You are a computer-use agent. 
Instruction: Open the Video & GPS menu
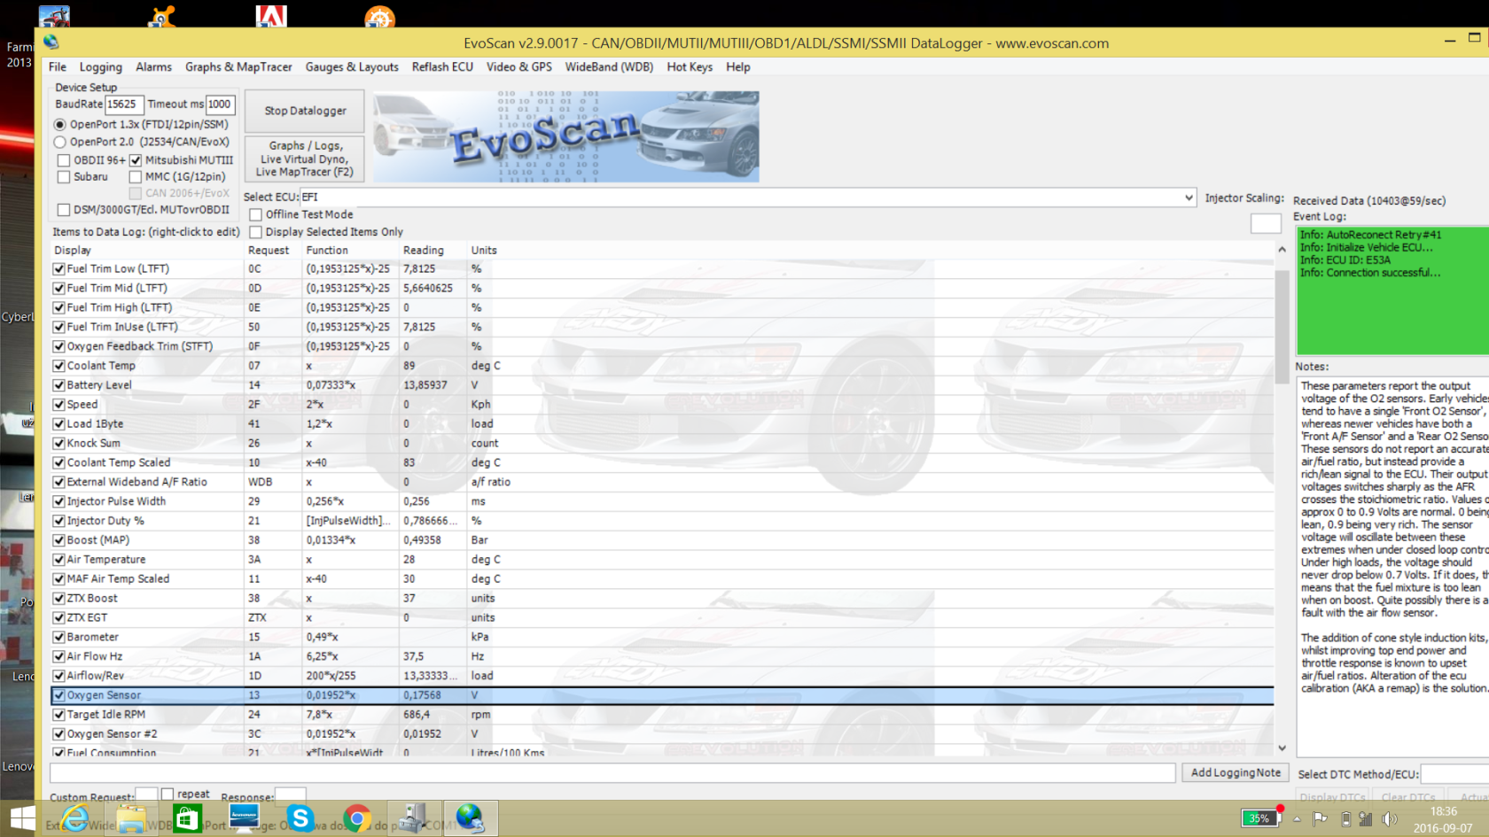[x=519, y=67]
